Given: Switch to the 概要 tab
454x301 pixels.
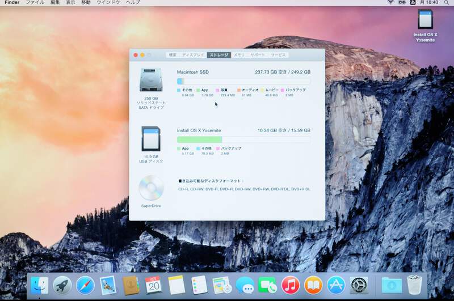Looking at the screenshot, I should [173, 55].
